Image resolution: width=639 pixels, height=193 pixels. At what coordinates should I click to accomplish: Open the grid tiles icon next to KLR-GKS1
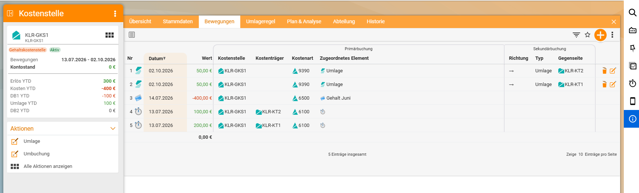tap(110, 35)
